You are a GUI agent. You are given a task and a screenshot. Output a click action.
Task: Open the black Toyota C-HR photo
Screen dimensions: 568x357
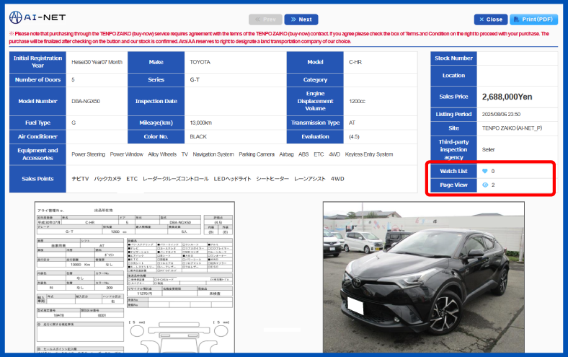424,277
